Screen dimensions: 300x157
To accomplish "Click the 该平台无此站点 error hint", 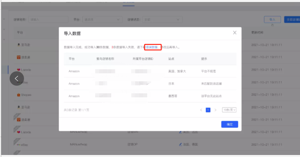I will (x=211, y=96).
